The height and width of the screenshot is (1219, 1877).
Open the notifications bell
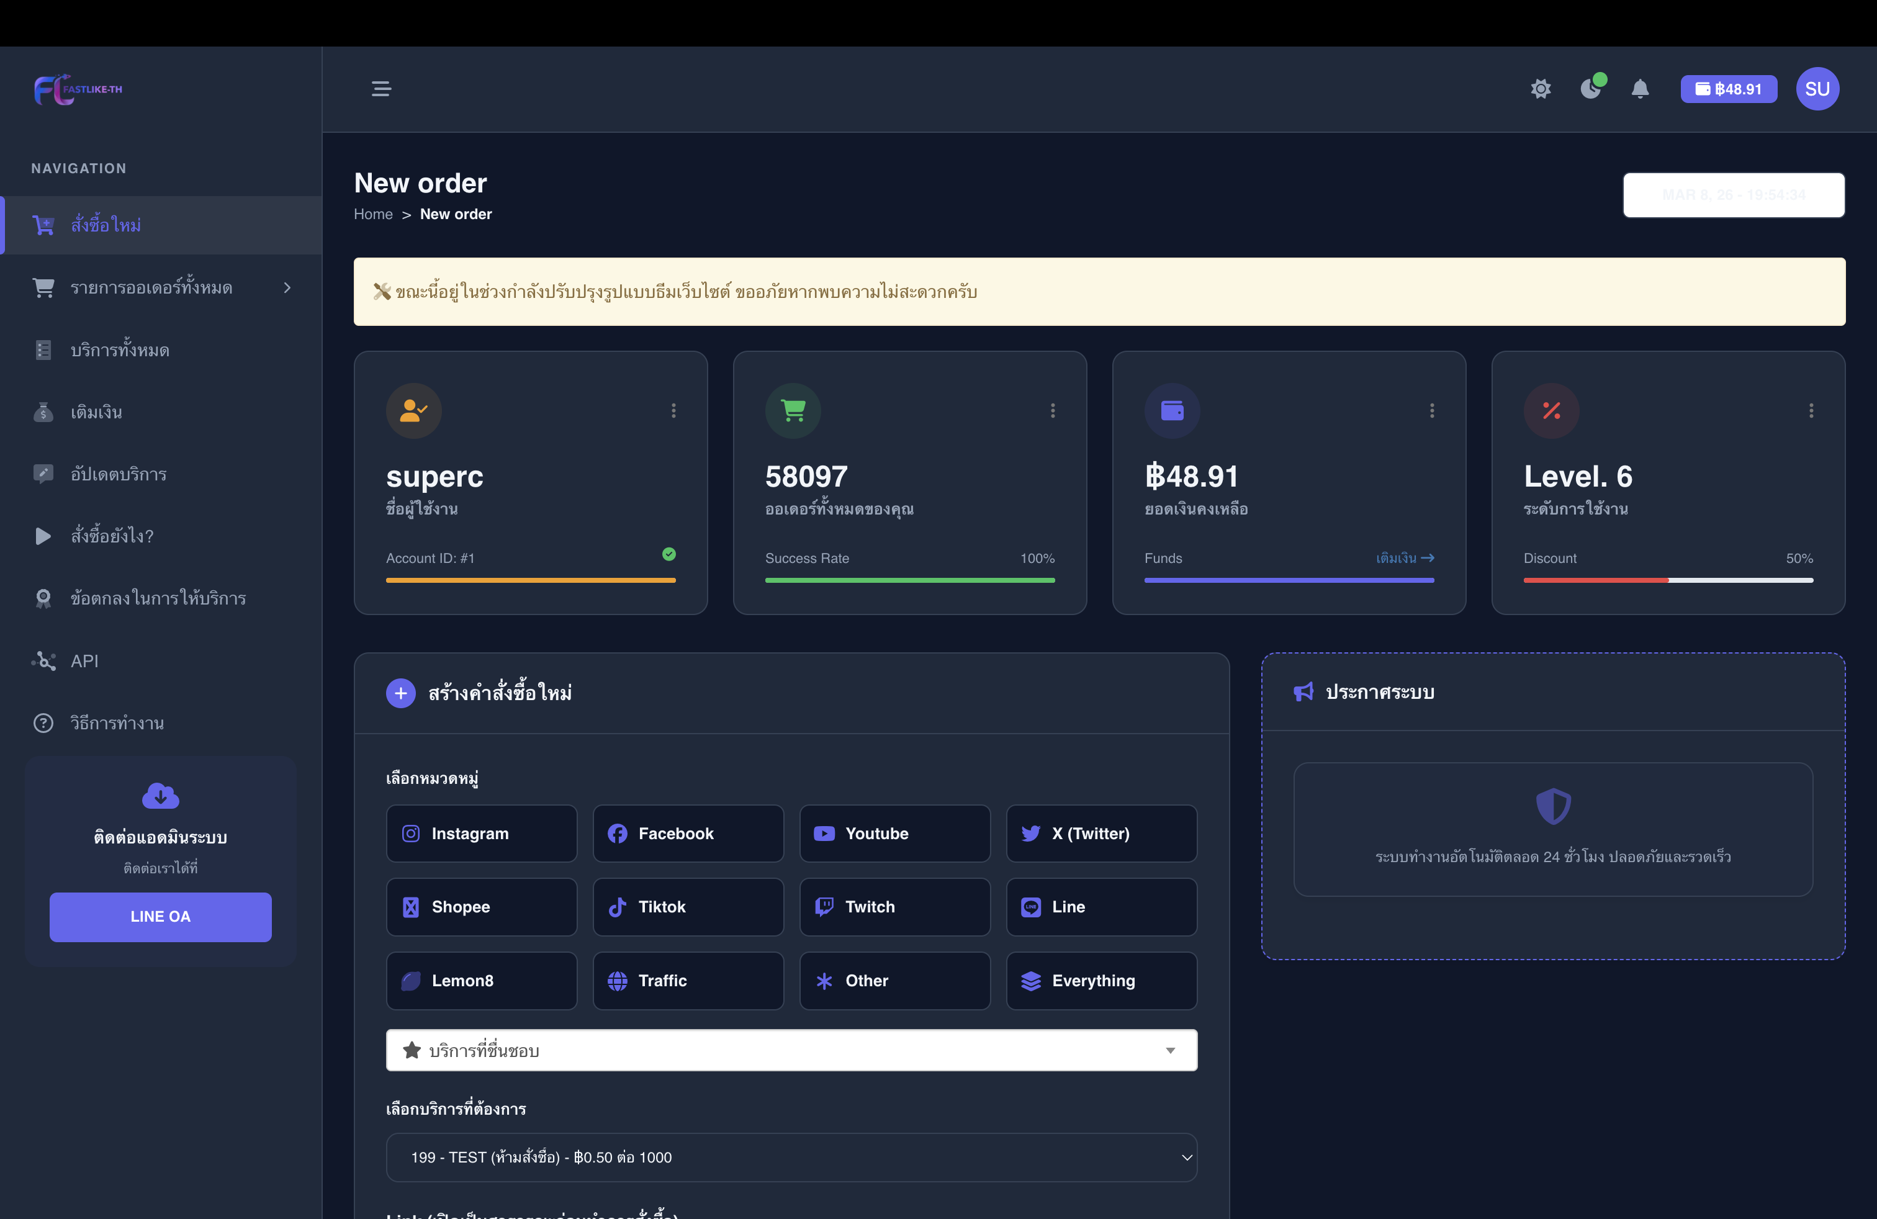(x=1640, y=88)
